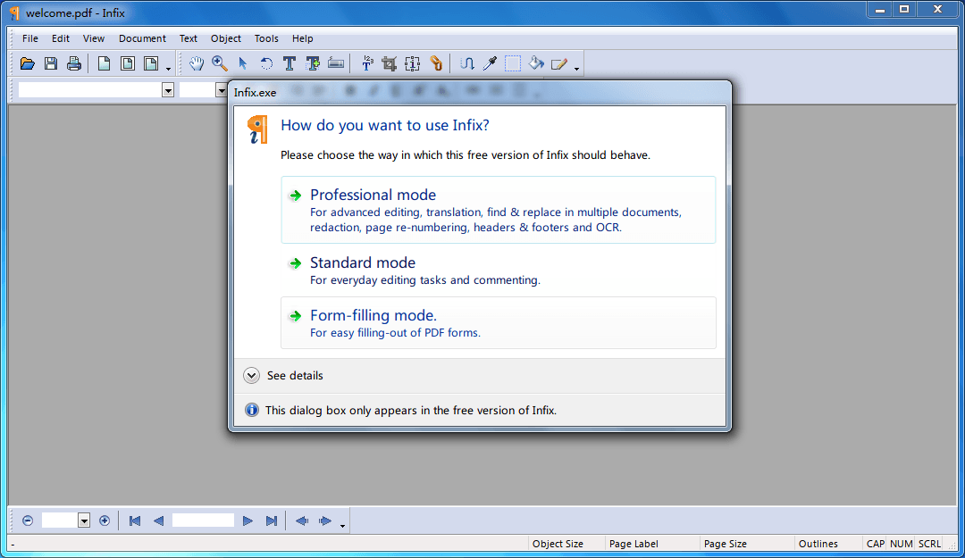The image size is (965, 558).
Task: Decrease zoom with the minus control
Action: (x=27, y=521)
